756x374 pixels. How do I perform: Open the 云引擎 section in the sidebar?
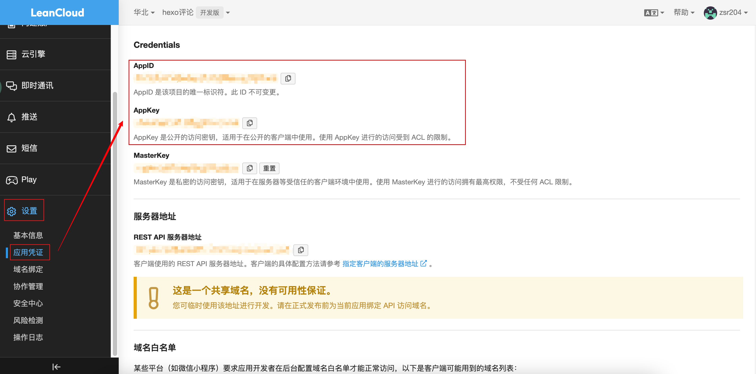pyautogui.click(x=33, y=54)
